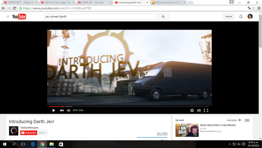The height and width of the screenshot is (148, 262).
Task: Open a new browser tab
Action: click(x=191, y=2)
